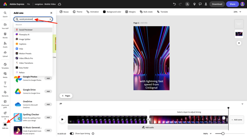This screenshot has height=137, width=247.
Task: Add the AI Music Generation add-on
Action: (48, 130)
